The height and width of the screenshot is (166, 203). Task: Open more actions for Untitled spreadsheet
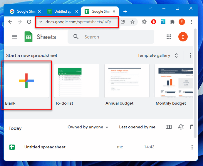point(192,147)
